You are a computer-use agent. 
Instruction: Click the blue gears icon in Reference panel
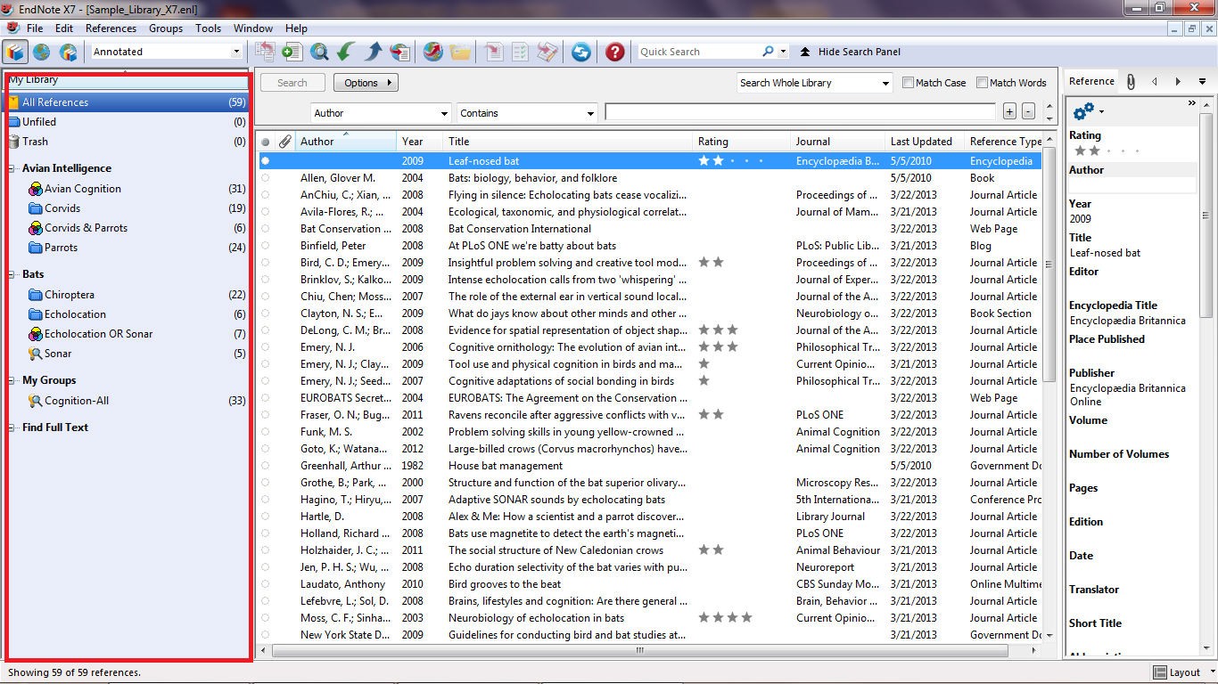click(1084, 111)
